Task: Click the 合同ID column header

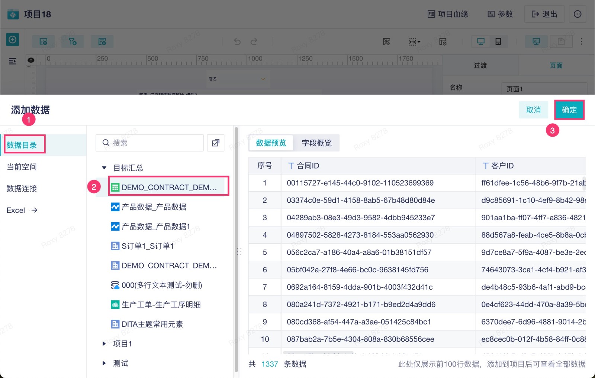Action: (x=378, y=166)
